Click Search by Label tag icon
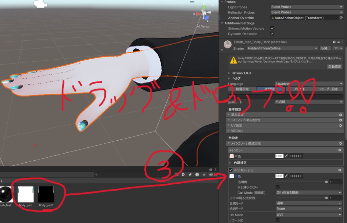This screenshot has height=223, width=347. [x=190, y=175]
